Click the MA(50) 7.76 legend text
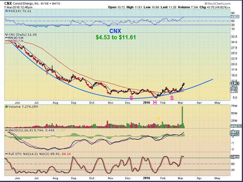243x182 pixels. pyautogui.click(x=16, y=41)
